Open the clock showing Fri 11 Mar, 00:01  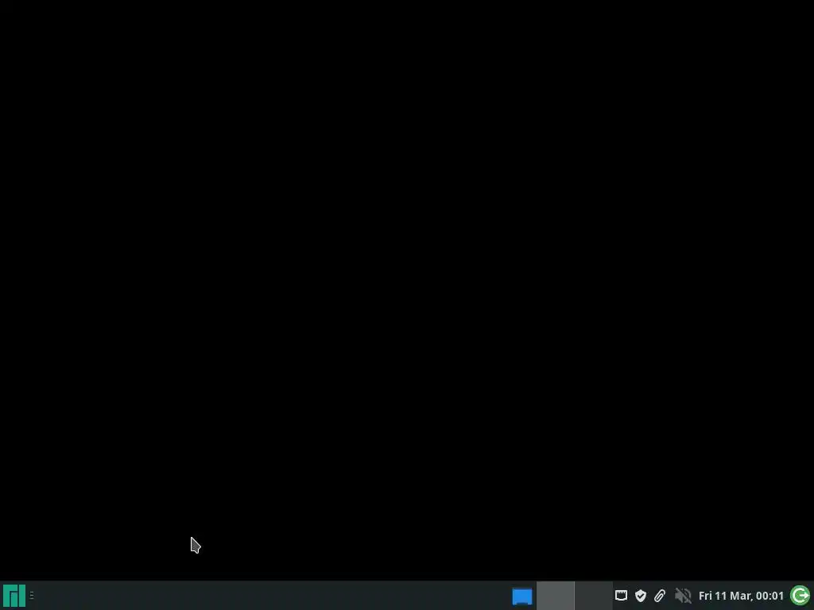[x=741, y=596]
